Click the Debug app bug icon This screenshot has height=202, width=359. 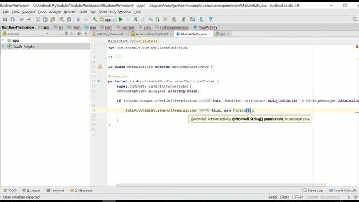click(136, 20)
